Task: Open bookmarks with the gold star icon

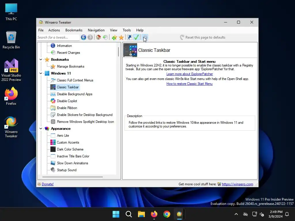Action: coord(121,37)
